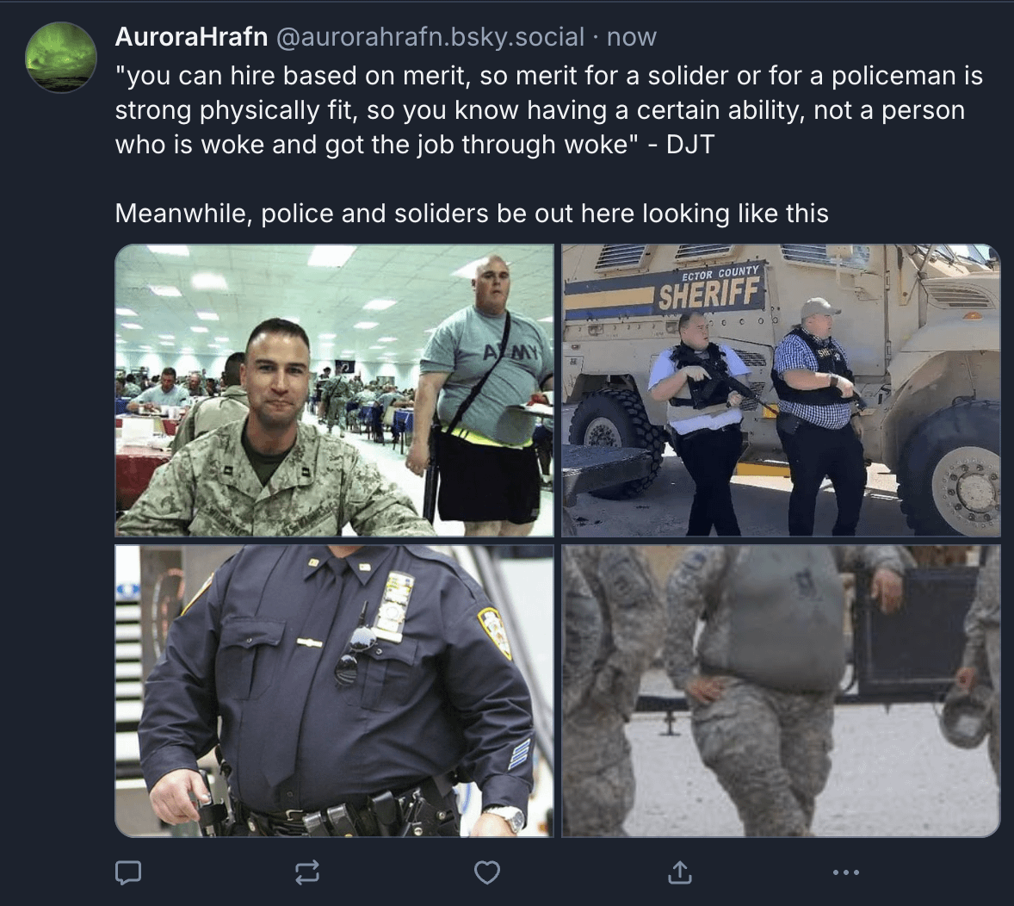
Task: Open the police officer in navy uniform photo
Action: tap(334, 691)
